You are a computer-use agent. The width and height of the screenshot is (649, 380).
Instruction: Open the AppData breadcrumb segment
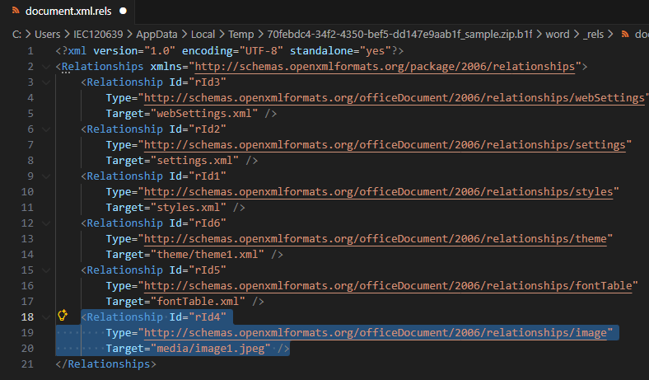pos(156,35)
